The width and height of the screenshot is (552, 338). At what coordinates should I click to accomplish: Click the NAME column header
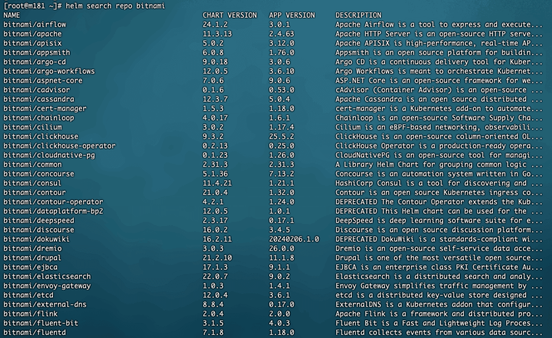(11, 16)
